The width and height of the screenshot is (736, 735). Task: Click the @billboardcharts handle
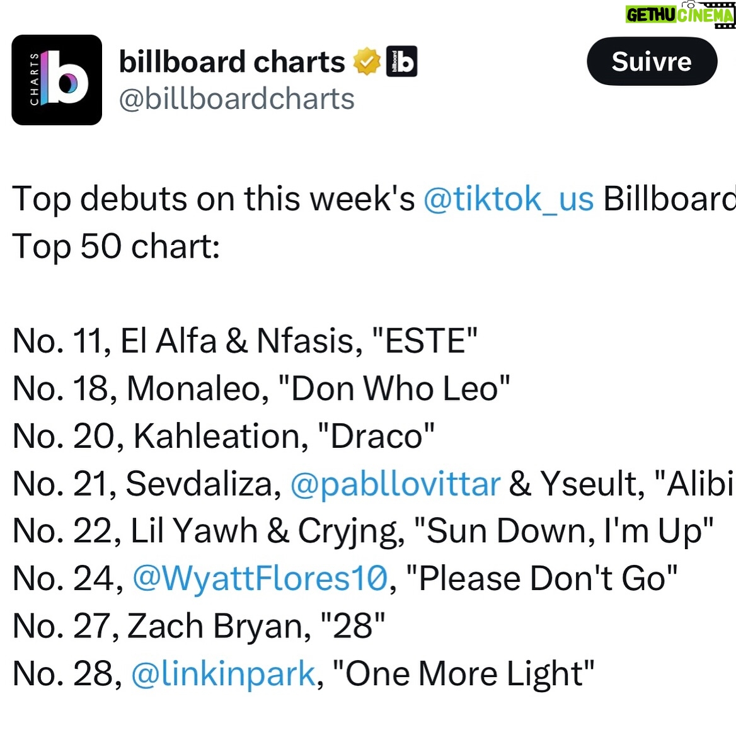pos(236,99)
